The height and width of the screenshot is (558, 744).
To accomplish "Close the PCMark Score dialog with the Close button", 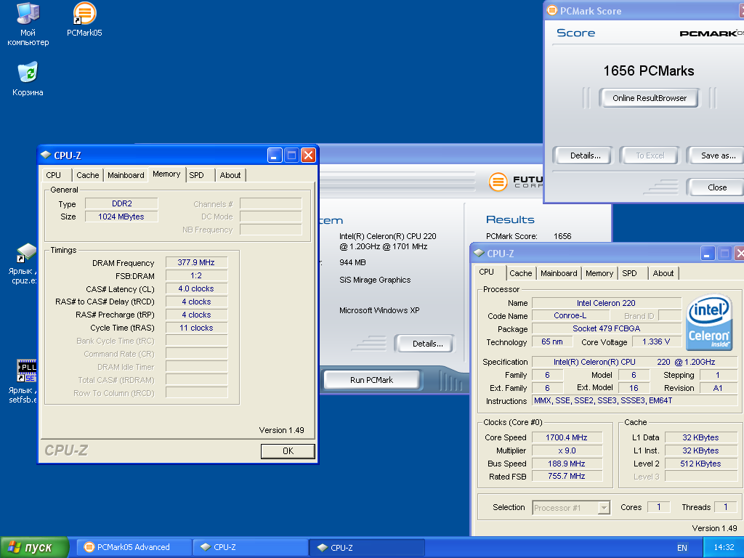I will [716, 187].
